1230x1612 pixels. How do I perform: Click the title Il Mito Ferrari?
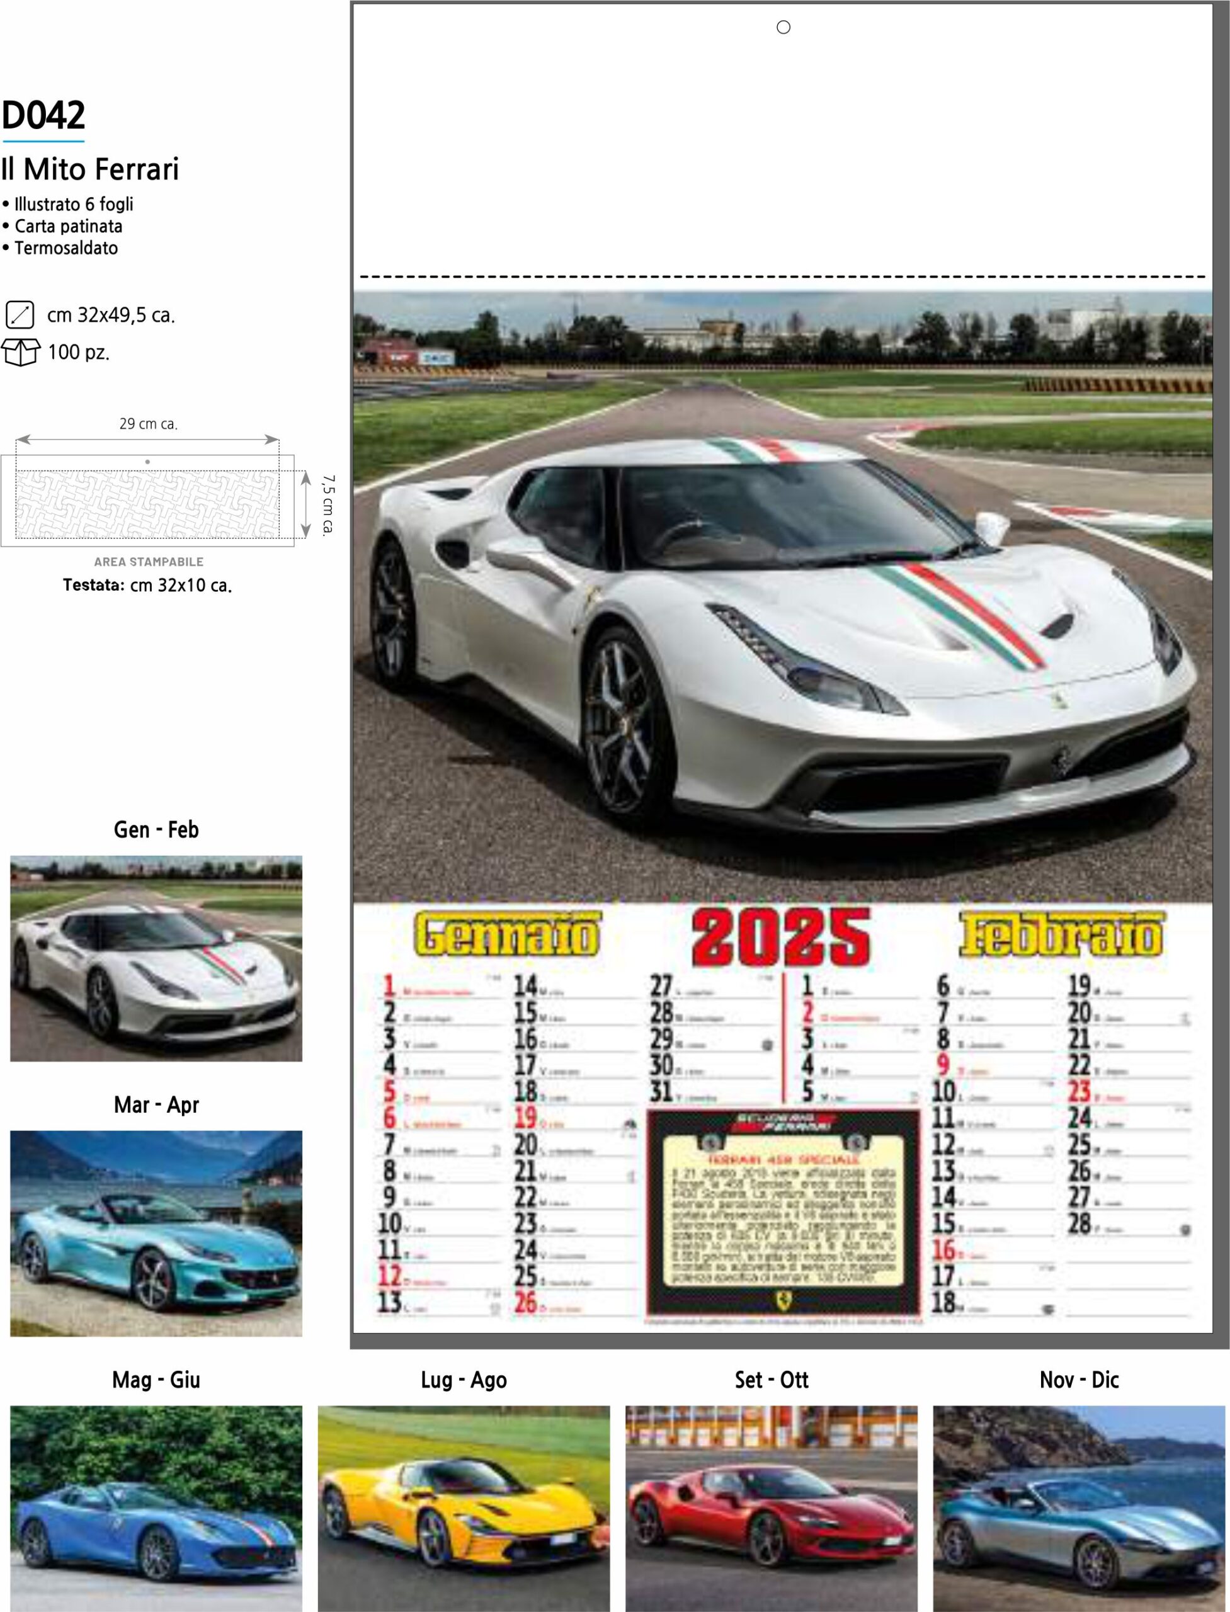[90, 169]
